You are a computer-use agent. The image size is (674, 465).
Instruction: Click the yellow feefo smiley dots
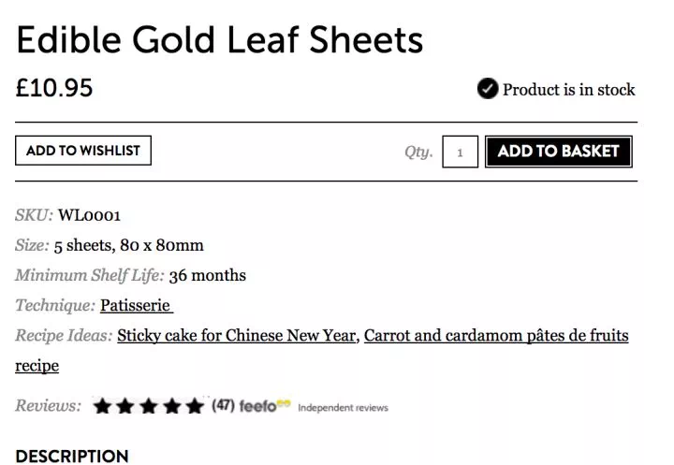pos(284,402)
